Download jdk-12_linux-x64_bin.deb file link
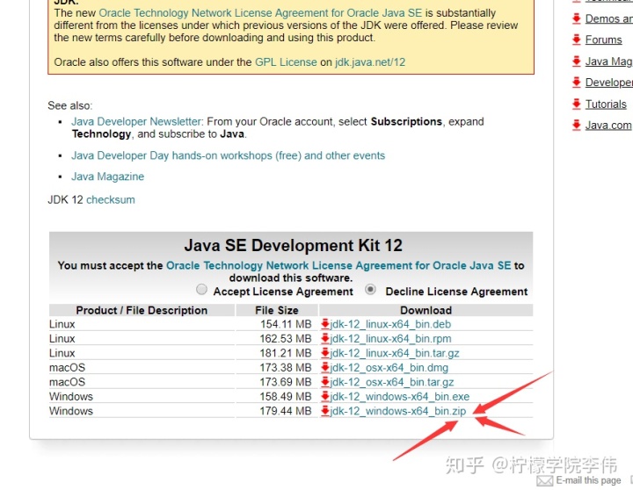 [x=390, y=324]
